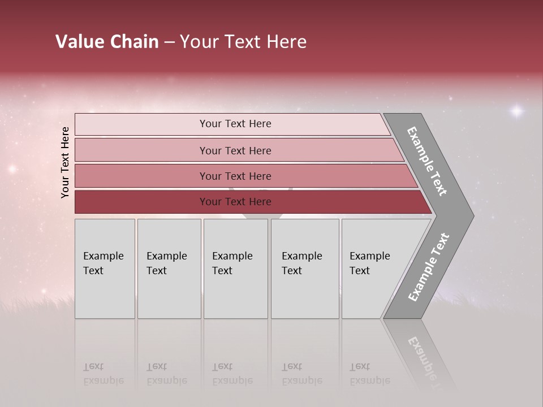The width and height of the screenshot is (543, 407).
Task: Click the upper chevron arm "Example Text"
Action: [x=428, y=161]
